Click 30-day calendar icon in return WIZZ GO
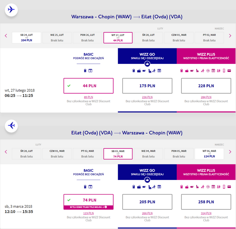This screenshot has height=229, width=236. pos(159,187)
